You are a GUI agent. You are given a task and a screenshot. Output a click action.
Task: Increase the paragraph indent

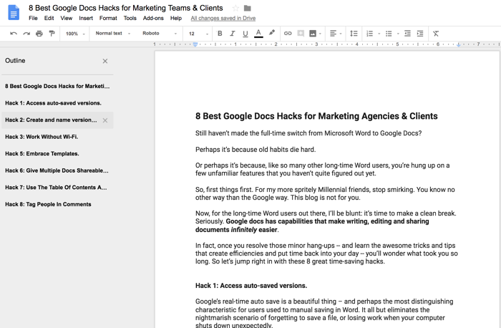[x=420, y=33]
